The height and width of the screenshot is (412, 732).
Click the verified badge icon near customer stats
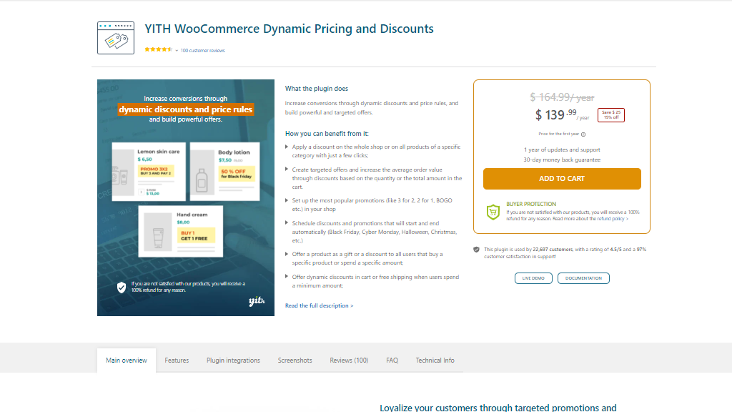point(476,250)
